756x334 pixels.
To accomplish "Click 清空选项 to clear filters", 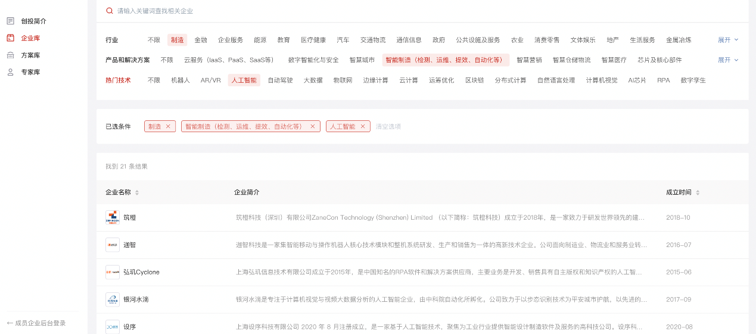I will (x=388, y=126).
